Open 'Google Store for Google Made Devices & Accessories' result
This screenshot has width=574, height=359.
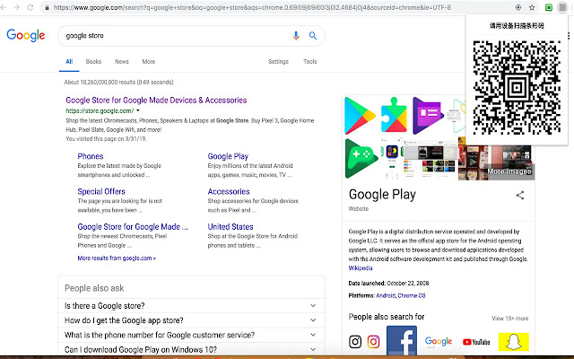click(156, 100)
